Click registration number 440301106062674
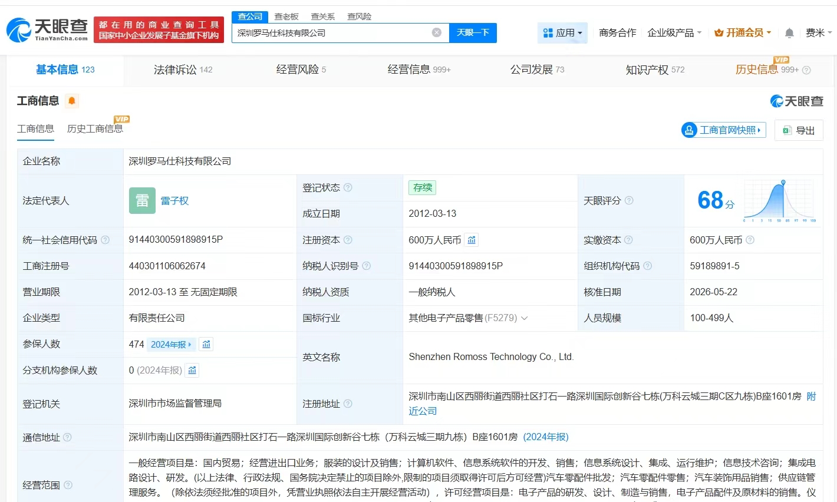Image resolution: width=837 pixels, height=502 pixels. coord(167,266)
